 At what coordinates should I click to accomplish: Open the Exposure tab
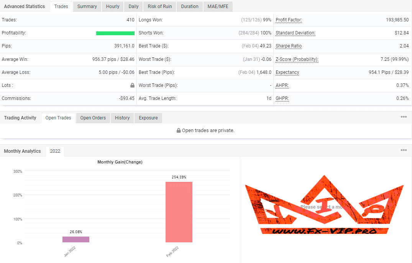(148, 118)
